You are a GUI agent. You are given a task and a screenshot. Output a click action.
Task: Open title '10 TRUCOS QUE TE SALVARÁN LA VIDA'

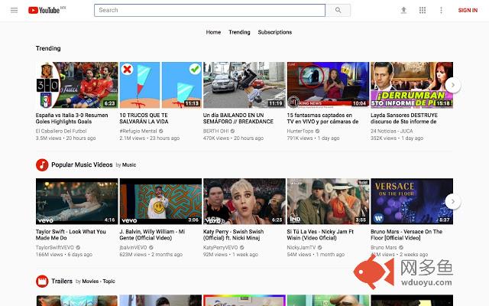tap(144, 119)
